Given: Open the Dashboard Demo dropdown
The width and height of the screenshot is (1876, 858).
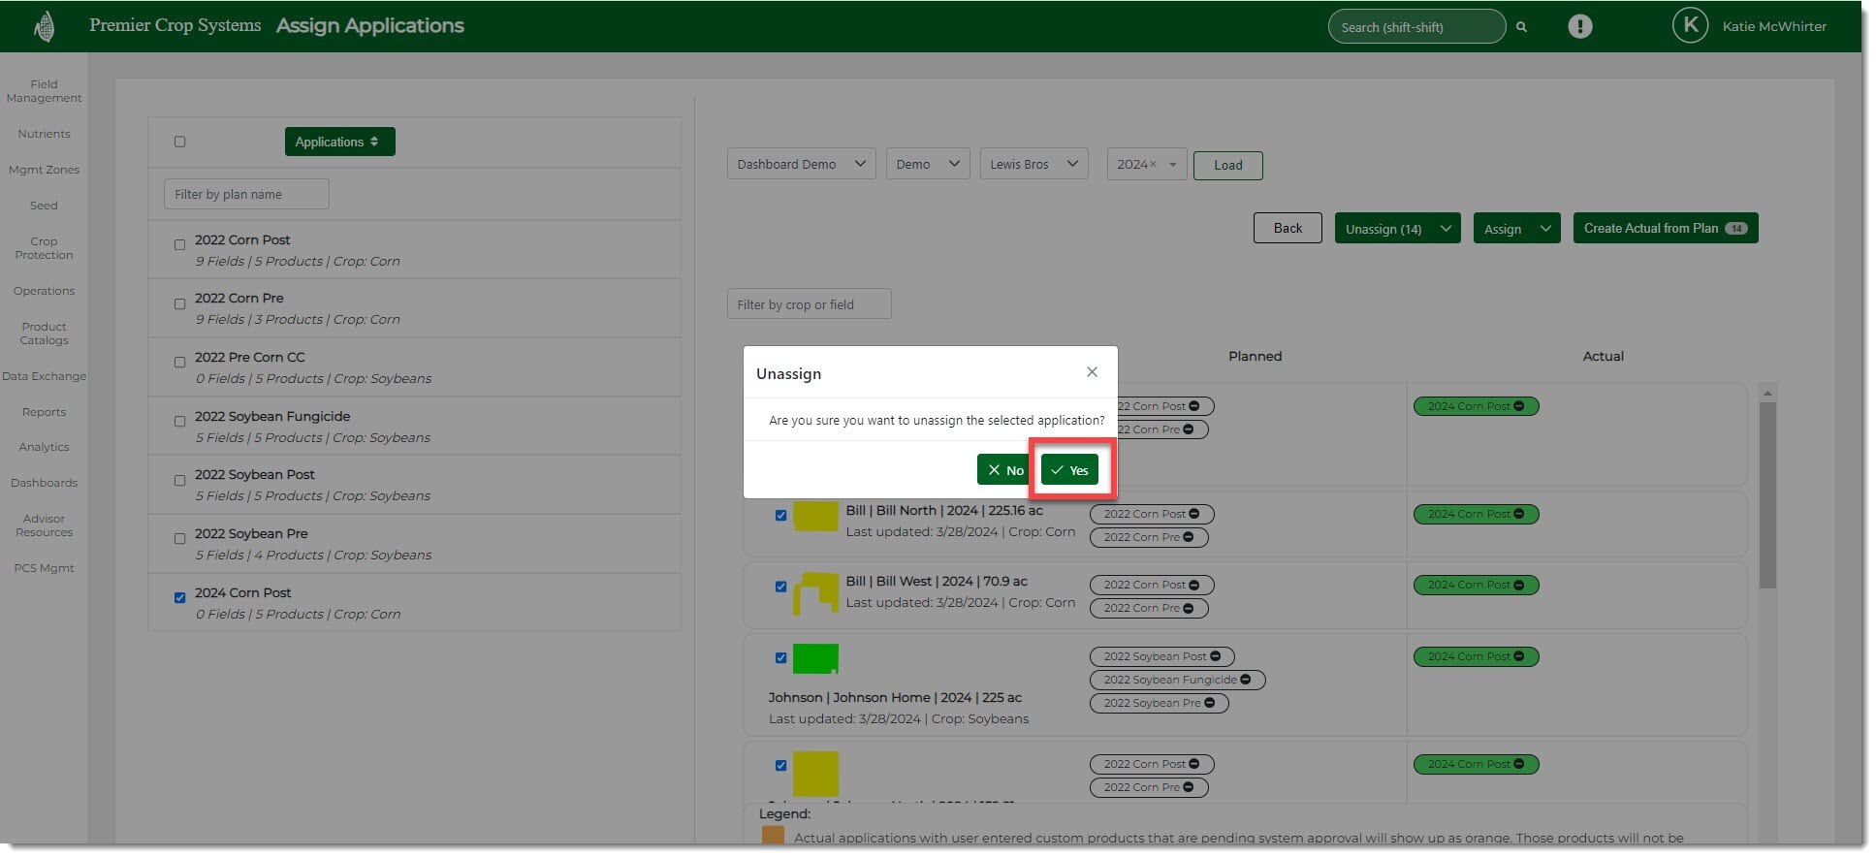Looking at the screenshot, I should [801, 164].
